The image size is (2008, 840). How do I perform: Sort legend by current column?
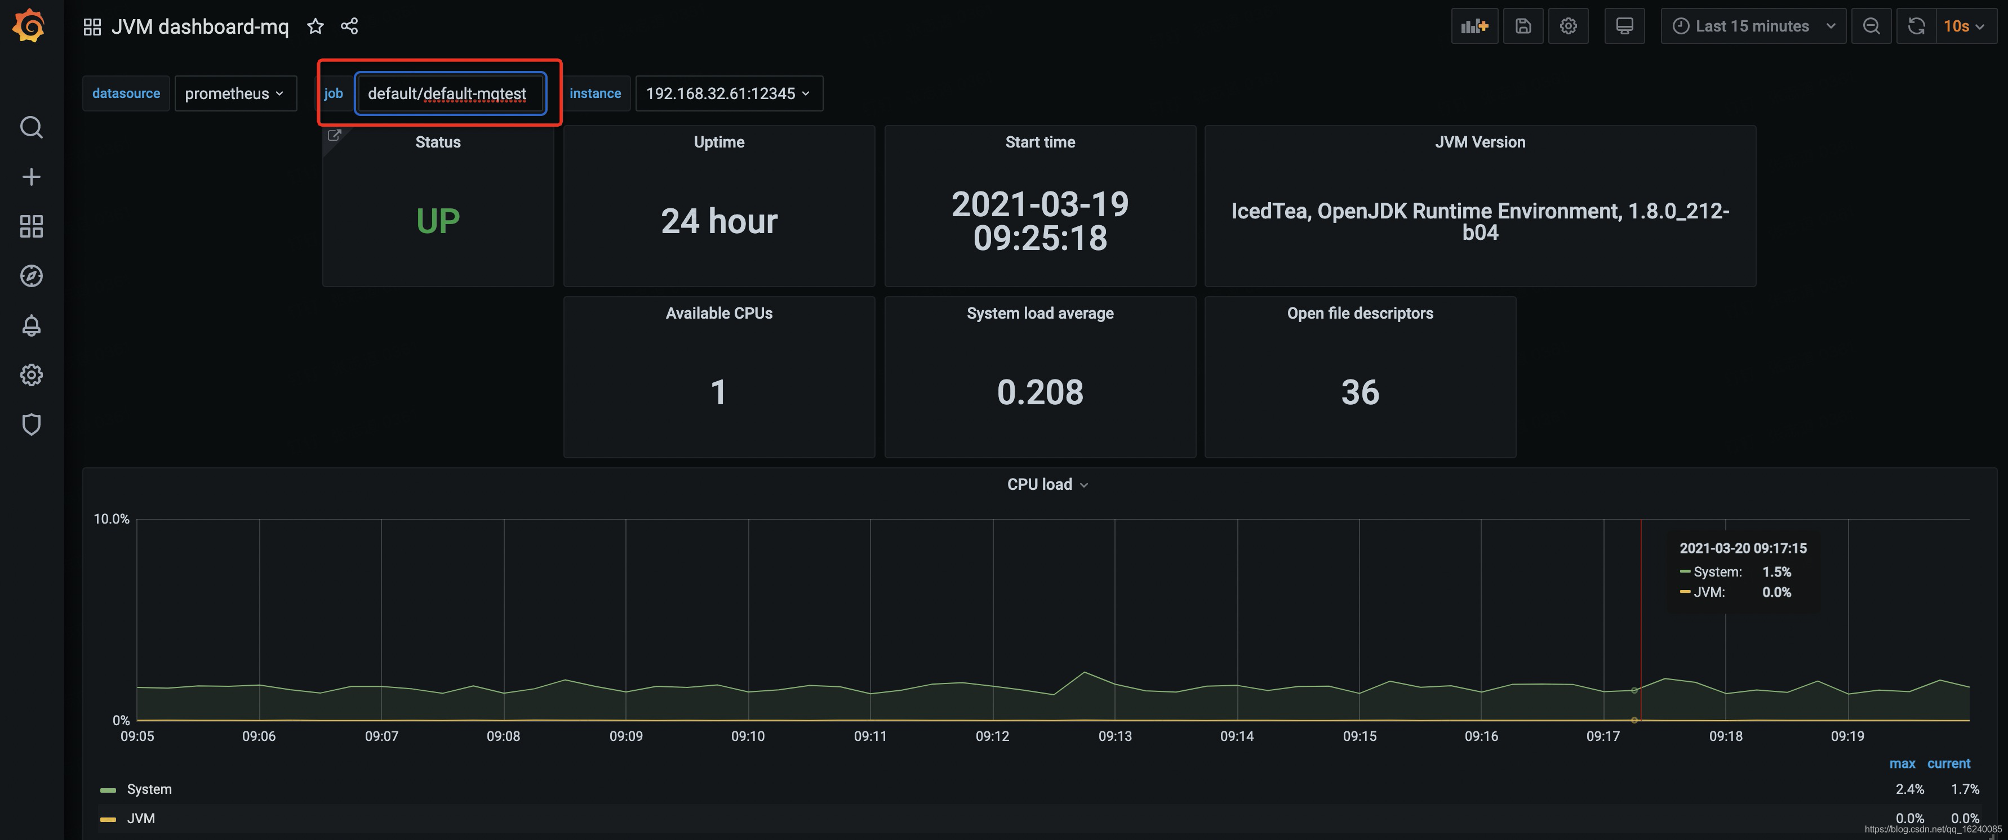pos(1948,763)
